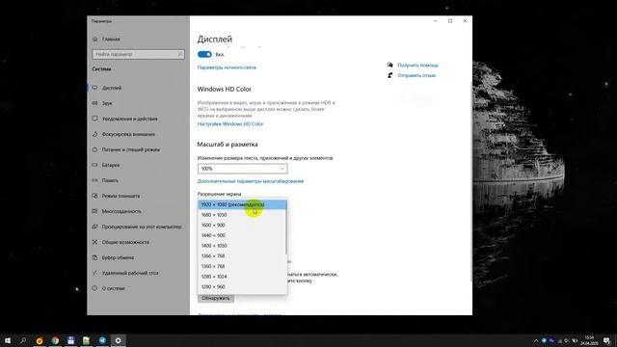This screenshot has width=617, height=347.
Task: Open the Windows Start menu
Action: pos(8,340)
